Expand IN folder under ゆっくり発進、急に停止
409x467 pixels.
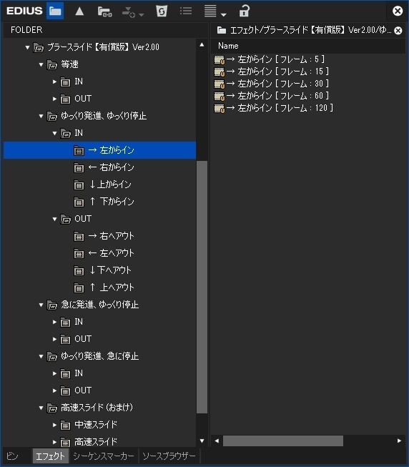click(54, 373)
